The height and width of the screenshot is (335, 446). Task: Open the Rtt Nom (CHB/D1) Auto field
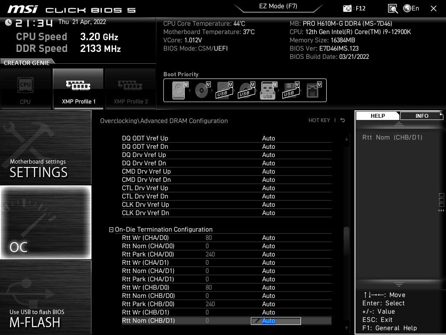click(276, 321)
